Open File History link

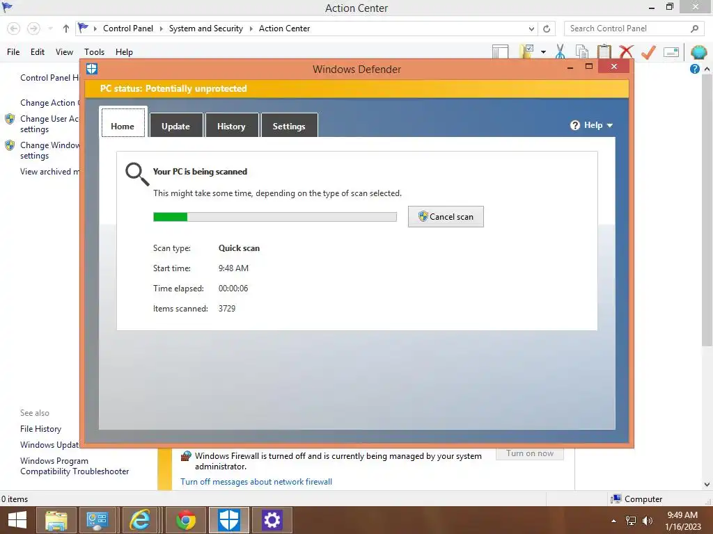(x=40, y=429)
